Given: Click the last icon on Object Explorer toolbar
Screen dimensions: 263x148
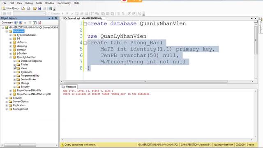Looking at the screenshot, I should [x=39, y=23].
